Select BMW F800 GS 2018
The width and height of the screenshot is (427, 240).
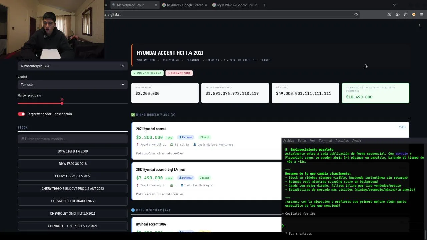point(73,164)
